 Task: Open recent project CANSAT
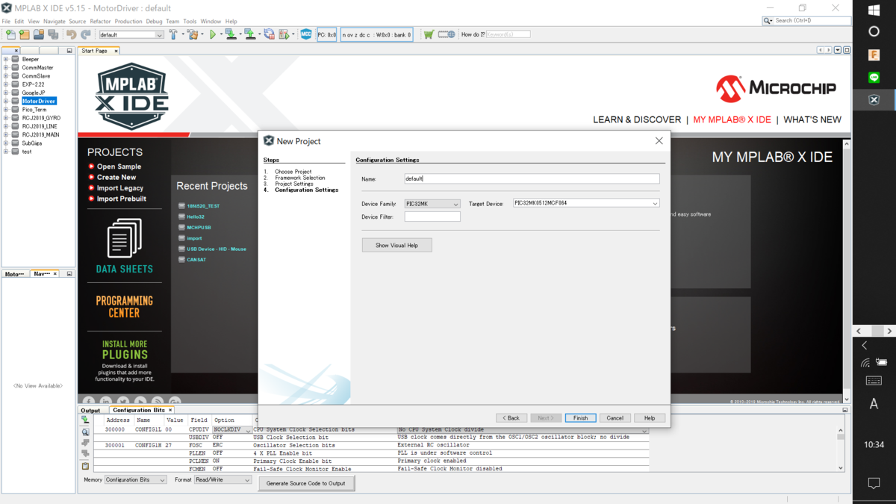coord(196,260)
